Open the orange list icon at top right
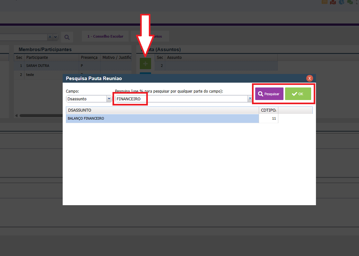 (x=325, y=2)
